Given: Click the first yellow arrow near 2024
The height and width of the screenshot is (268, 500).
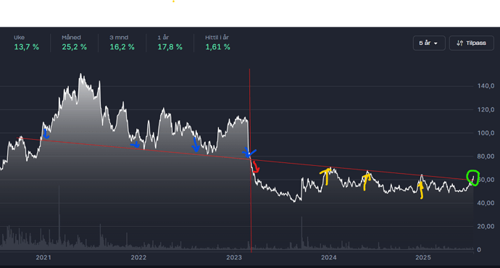Looking at the screenshot, I should [326, 177].
